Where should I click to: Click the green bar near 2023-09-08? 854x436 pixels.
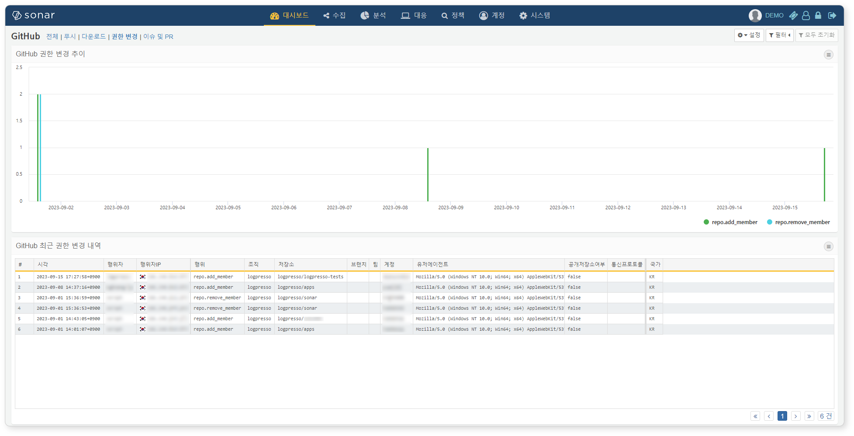428,175
